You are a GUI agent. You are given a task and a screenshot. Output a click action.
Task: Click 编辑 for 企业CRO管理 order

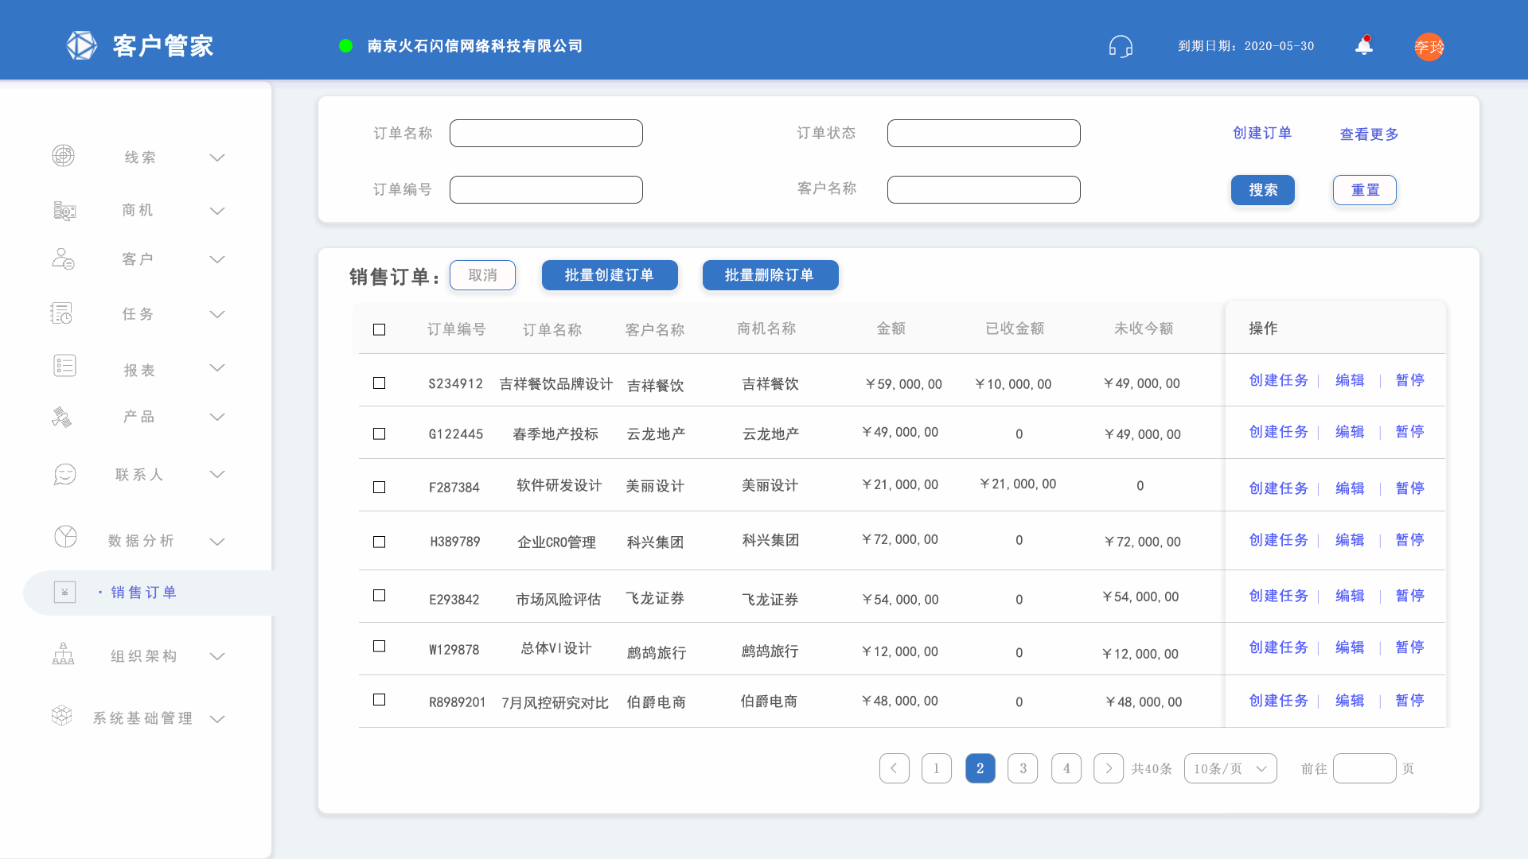[1350, 540]
